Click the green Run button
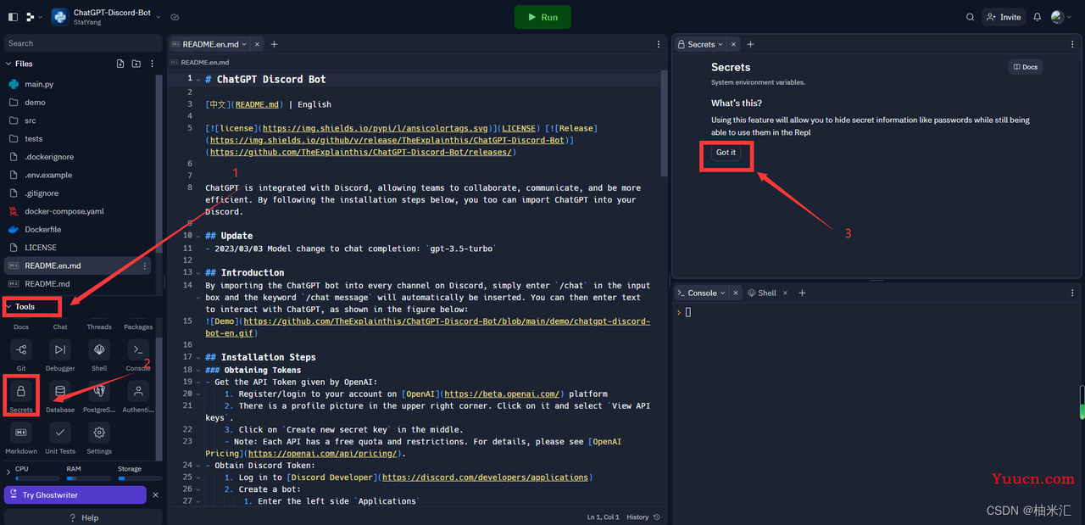Viewport: 1085px width, 525px height. pyautogui.click(x=542, y=17)
